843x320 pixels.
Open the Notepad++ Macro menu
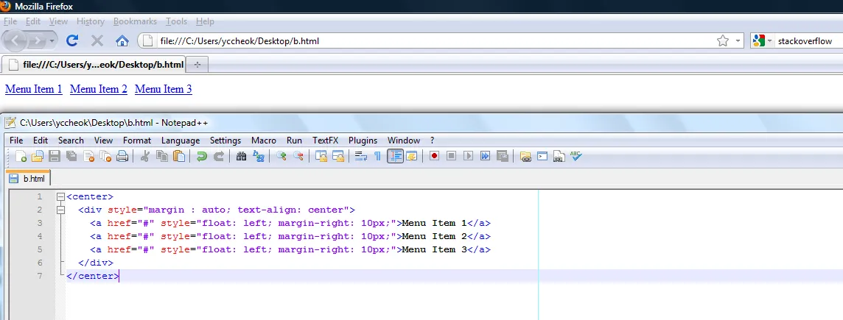pyautogui.click(x=264, y=140)
